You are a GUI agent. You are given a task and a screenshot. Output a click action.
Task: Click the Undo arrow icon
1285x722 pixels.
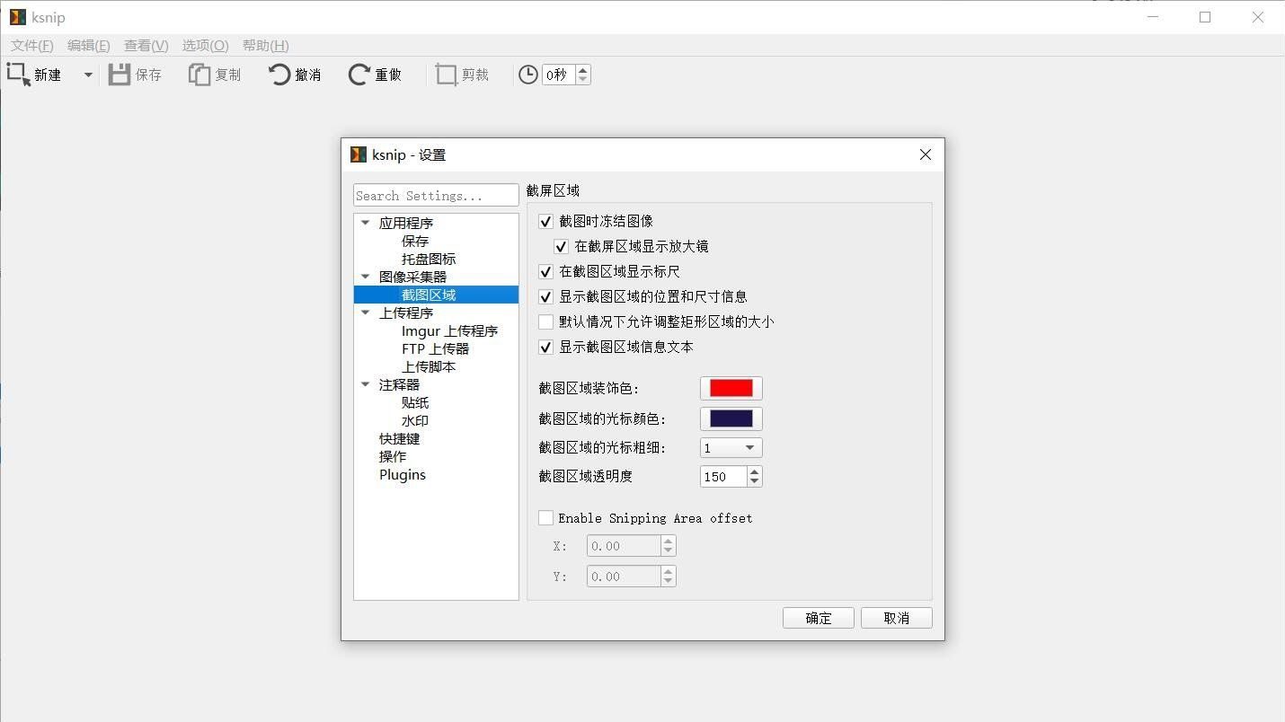click(279, 75)
